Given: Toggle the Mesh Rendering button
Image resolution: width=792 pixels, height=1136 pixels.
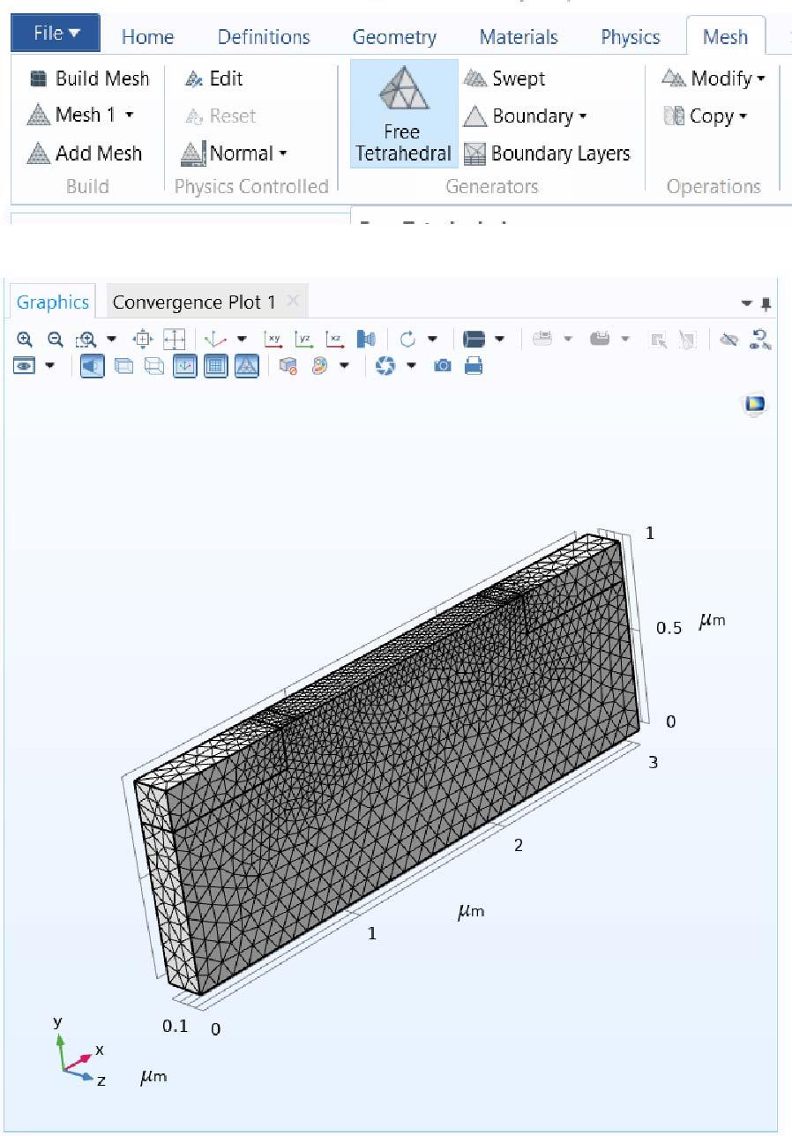Looking at the screenshot, I should click(x=247, y=365).
